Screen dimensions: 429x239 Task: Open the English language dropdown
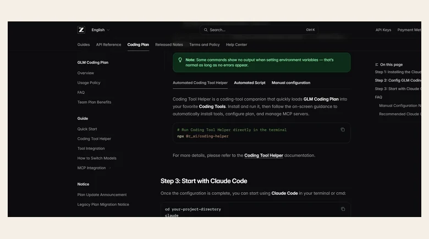[x=101, y=30]
